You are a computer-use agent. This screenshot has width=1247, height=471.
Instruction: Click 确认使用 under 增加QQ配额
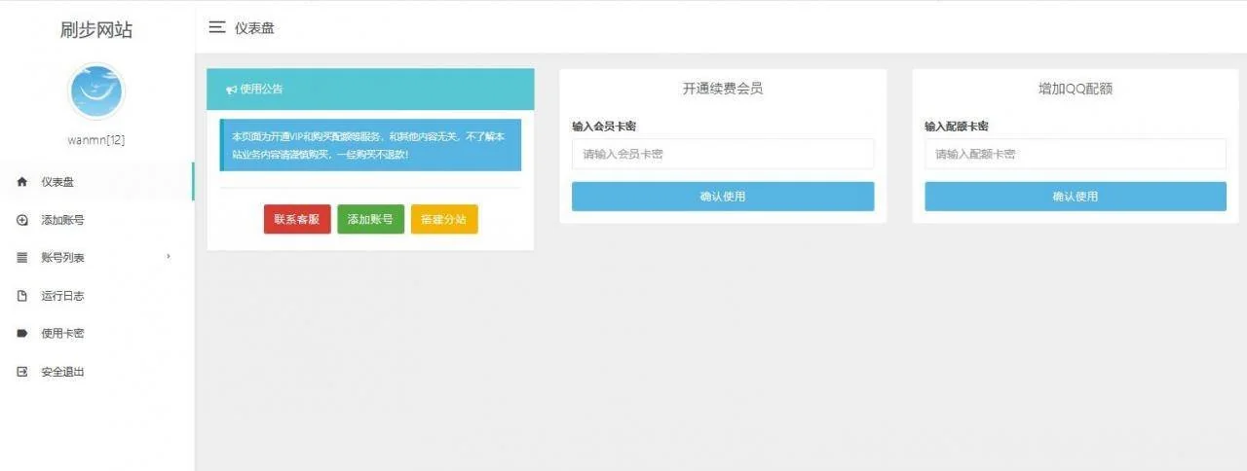[x=1075, y=197]
